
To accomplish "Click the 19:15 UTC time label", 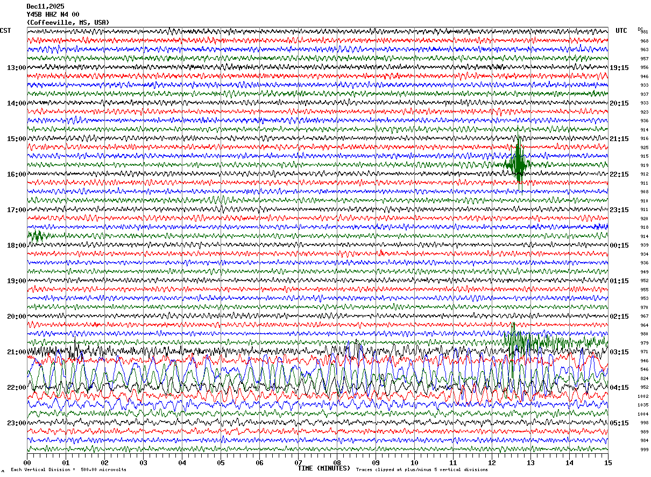I will [619, 68].
